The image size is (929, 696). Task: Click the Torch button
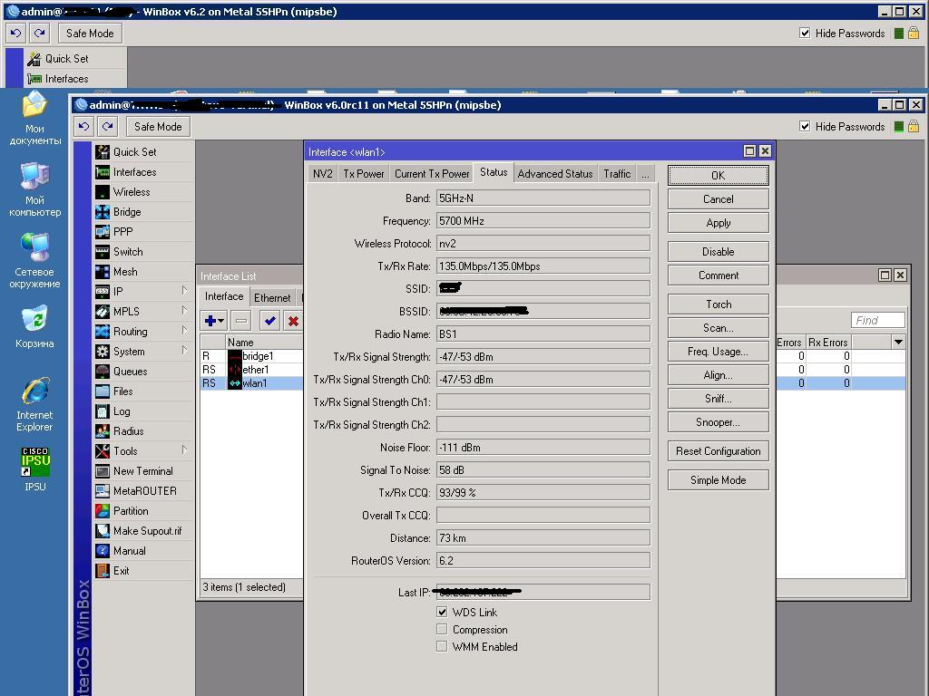point(719,304)
